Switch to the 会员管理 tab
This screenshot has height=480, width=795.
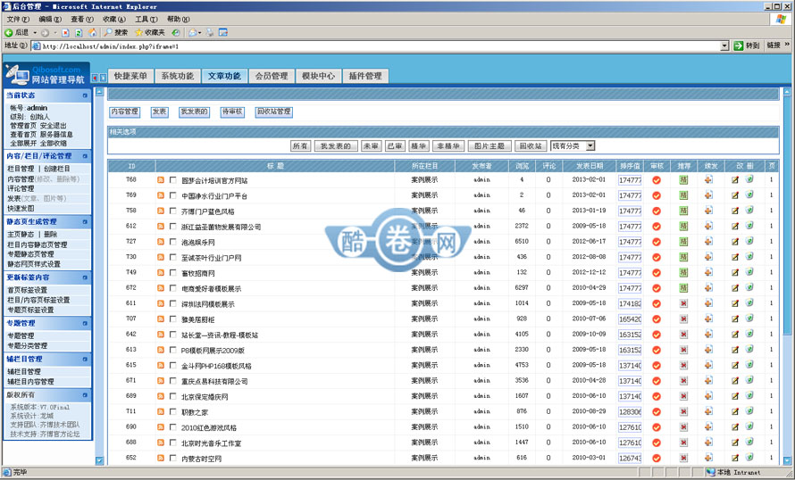tap(272, 76)
